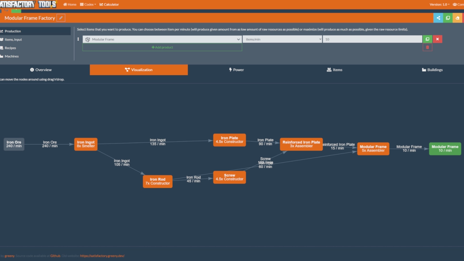This screenshot has width=464, height=261.
Task: Click the green clone factory icon
Action: coord(448,18)
